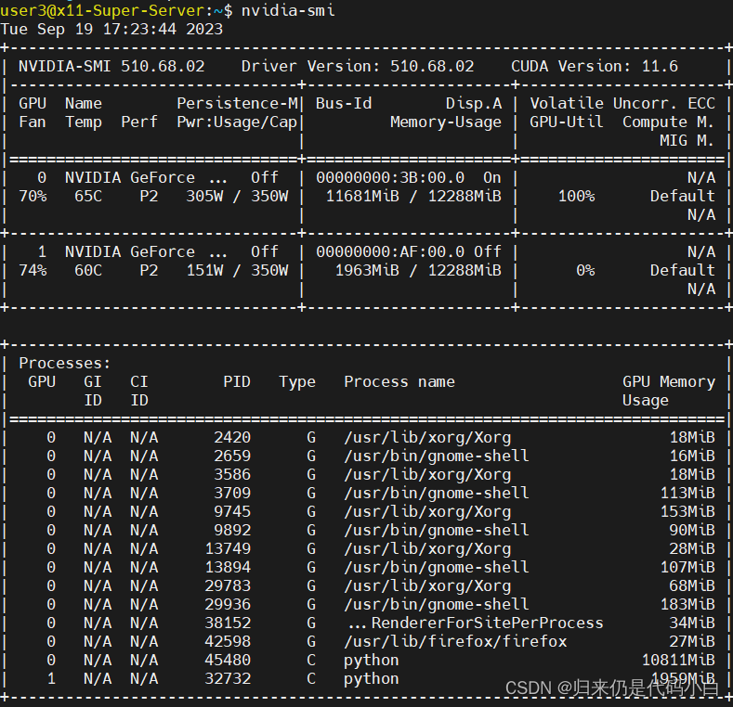This screenshot has height=707, width=733.
Task: Click the "Bus-Id" column header
Action: coord(344,103)
